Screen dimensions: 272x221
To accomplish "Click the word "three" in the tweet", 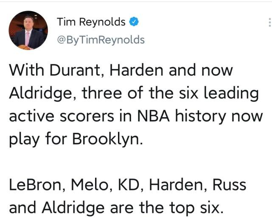I will point(101,93).
